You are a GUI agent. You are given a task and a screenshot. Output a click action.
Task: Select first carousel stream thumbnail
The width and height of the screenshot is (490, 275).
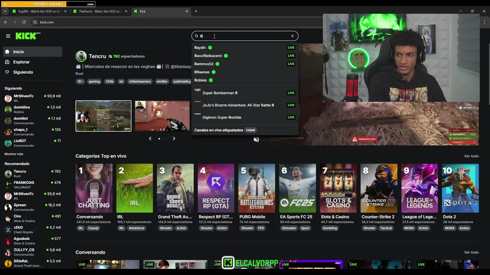103,116
